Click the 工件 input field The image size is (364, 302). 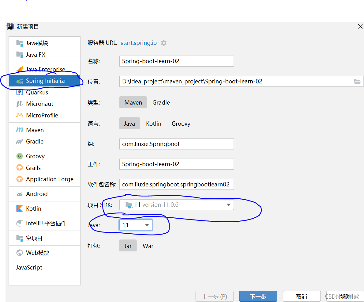pos(176,164)
